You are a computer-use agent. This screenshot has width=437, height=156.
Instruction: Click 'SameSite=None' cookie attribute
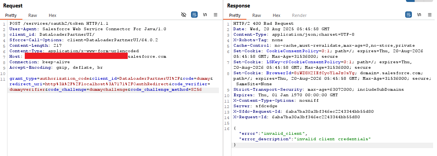[x=254, y=84]
